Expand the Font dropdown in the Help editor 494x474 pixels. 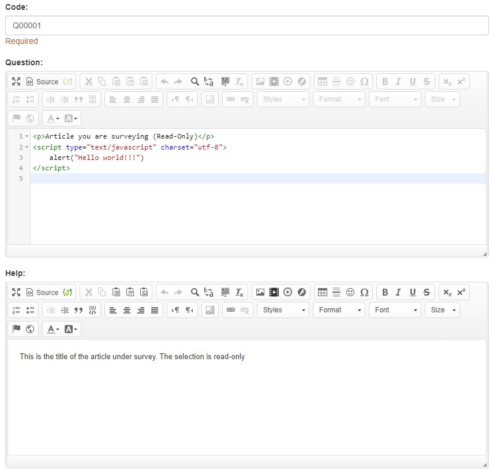click(x=396, y=310)
